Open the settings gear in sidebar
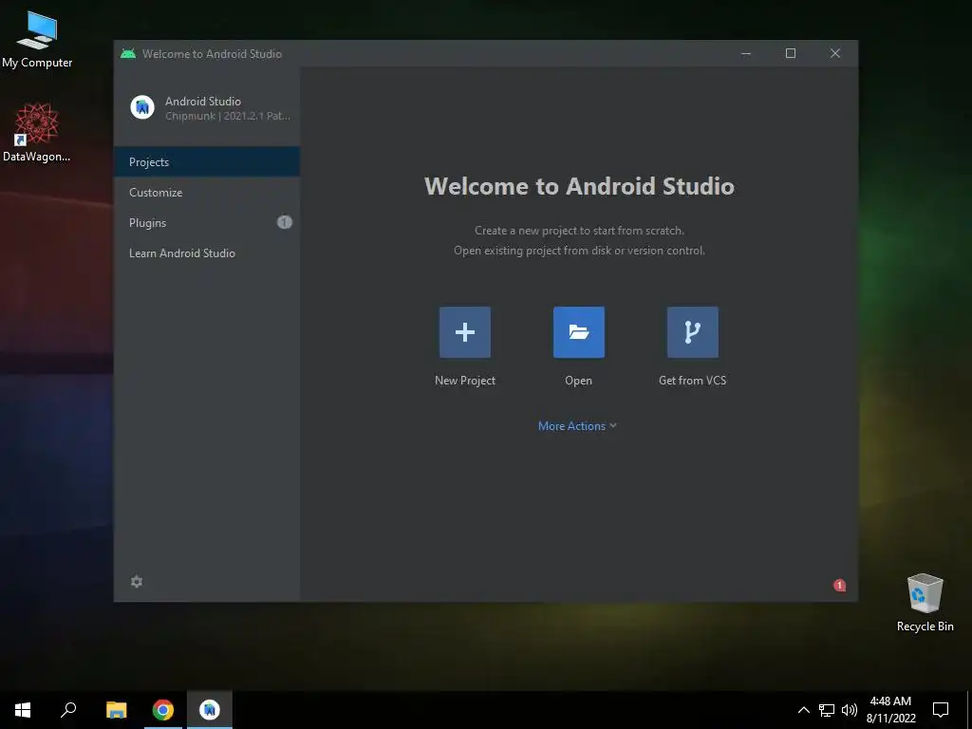 (137, 582)
